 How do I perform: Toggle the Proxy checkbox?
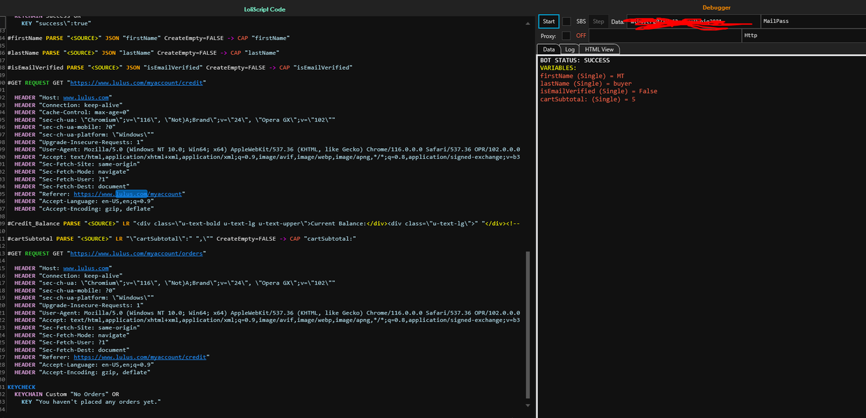(x=566, y=36)
